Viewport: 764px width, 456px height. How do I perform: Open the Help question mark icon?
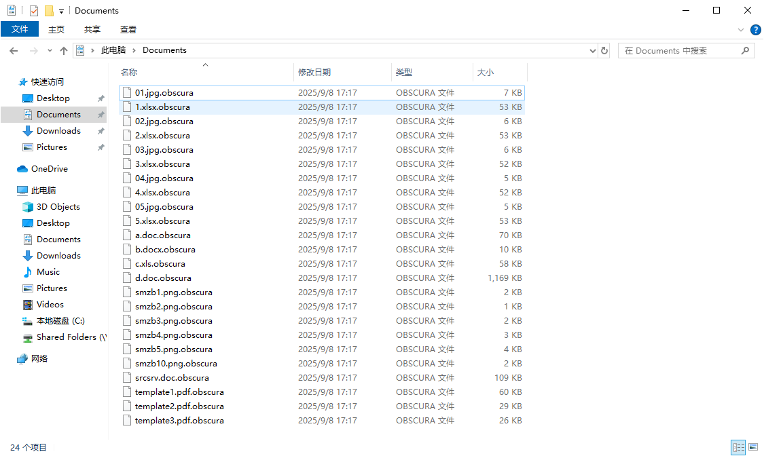coord(755,30)
